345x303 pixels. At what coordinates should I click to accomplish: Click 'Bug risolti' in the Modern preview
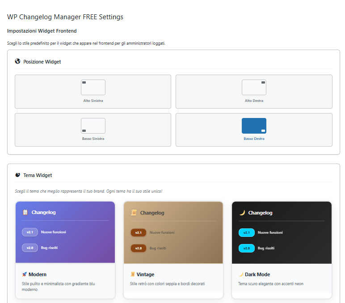coord(49,248)
